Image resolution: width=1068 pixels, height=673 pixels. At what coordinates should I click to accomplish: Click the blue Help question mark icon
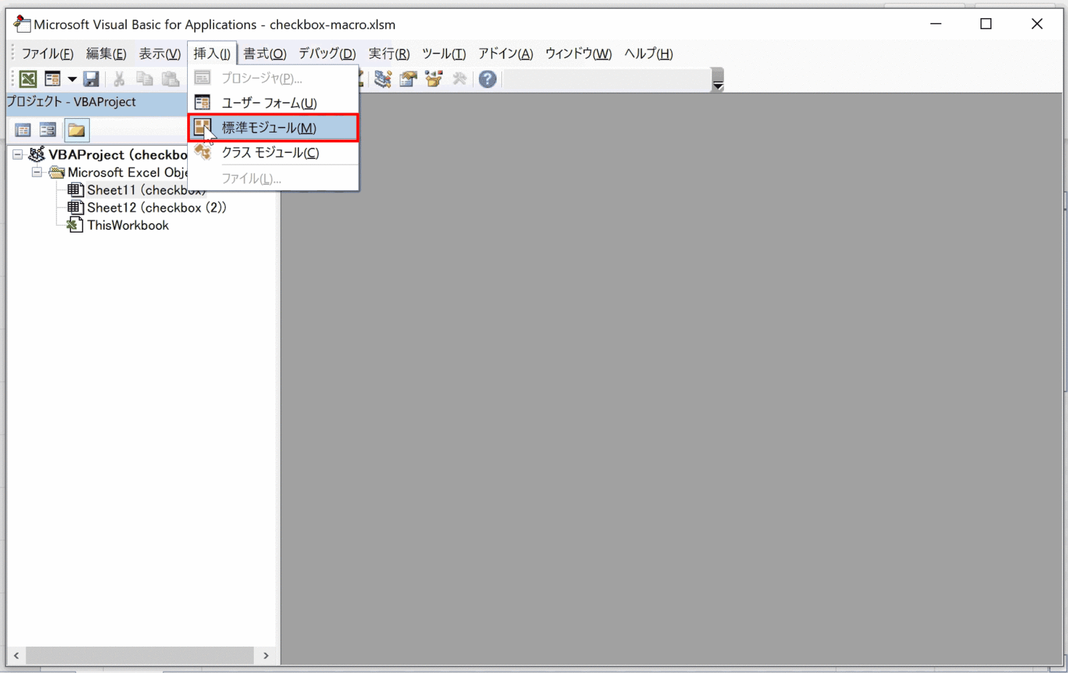tap(487, 79)
